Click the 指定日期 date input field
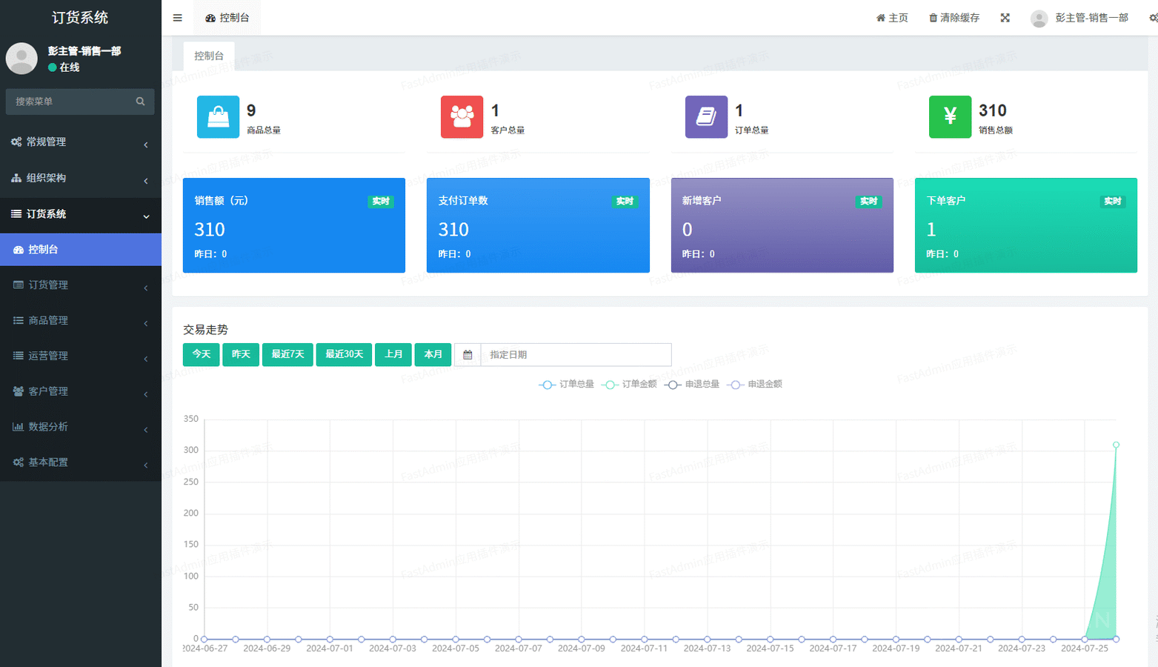Image resolution: width=1158 pixels, height=667 pixels. [x=575, y=355]
